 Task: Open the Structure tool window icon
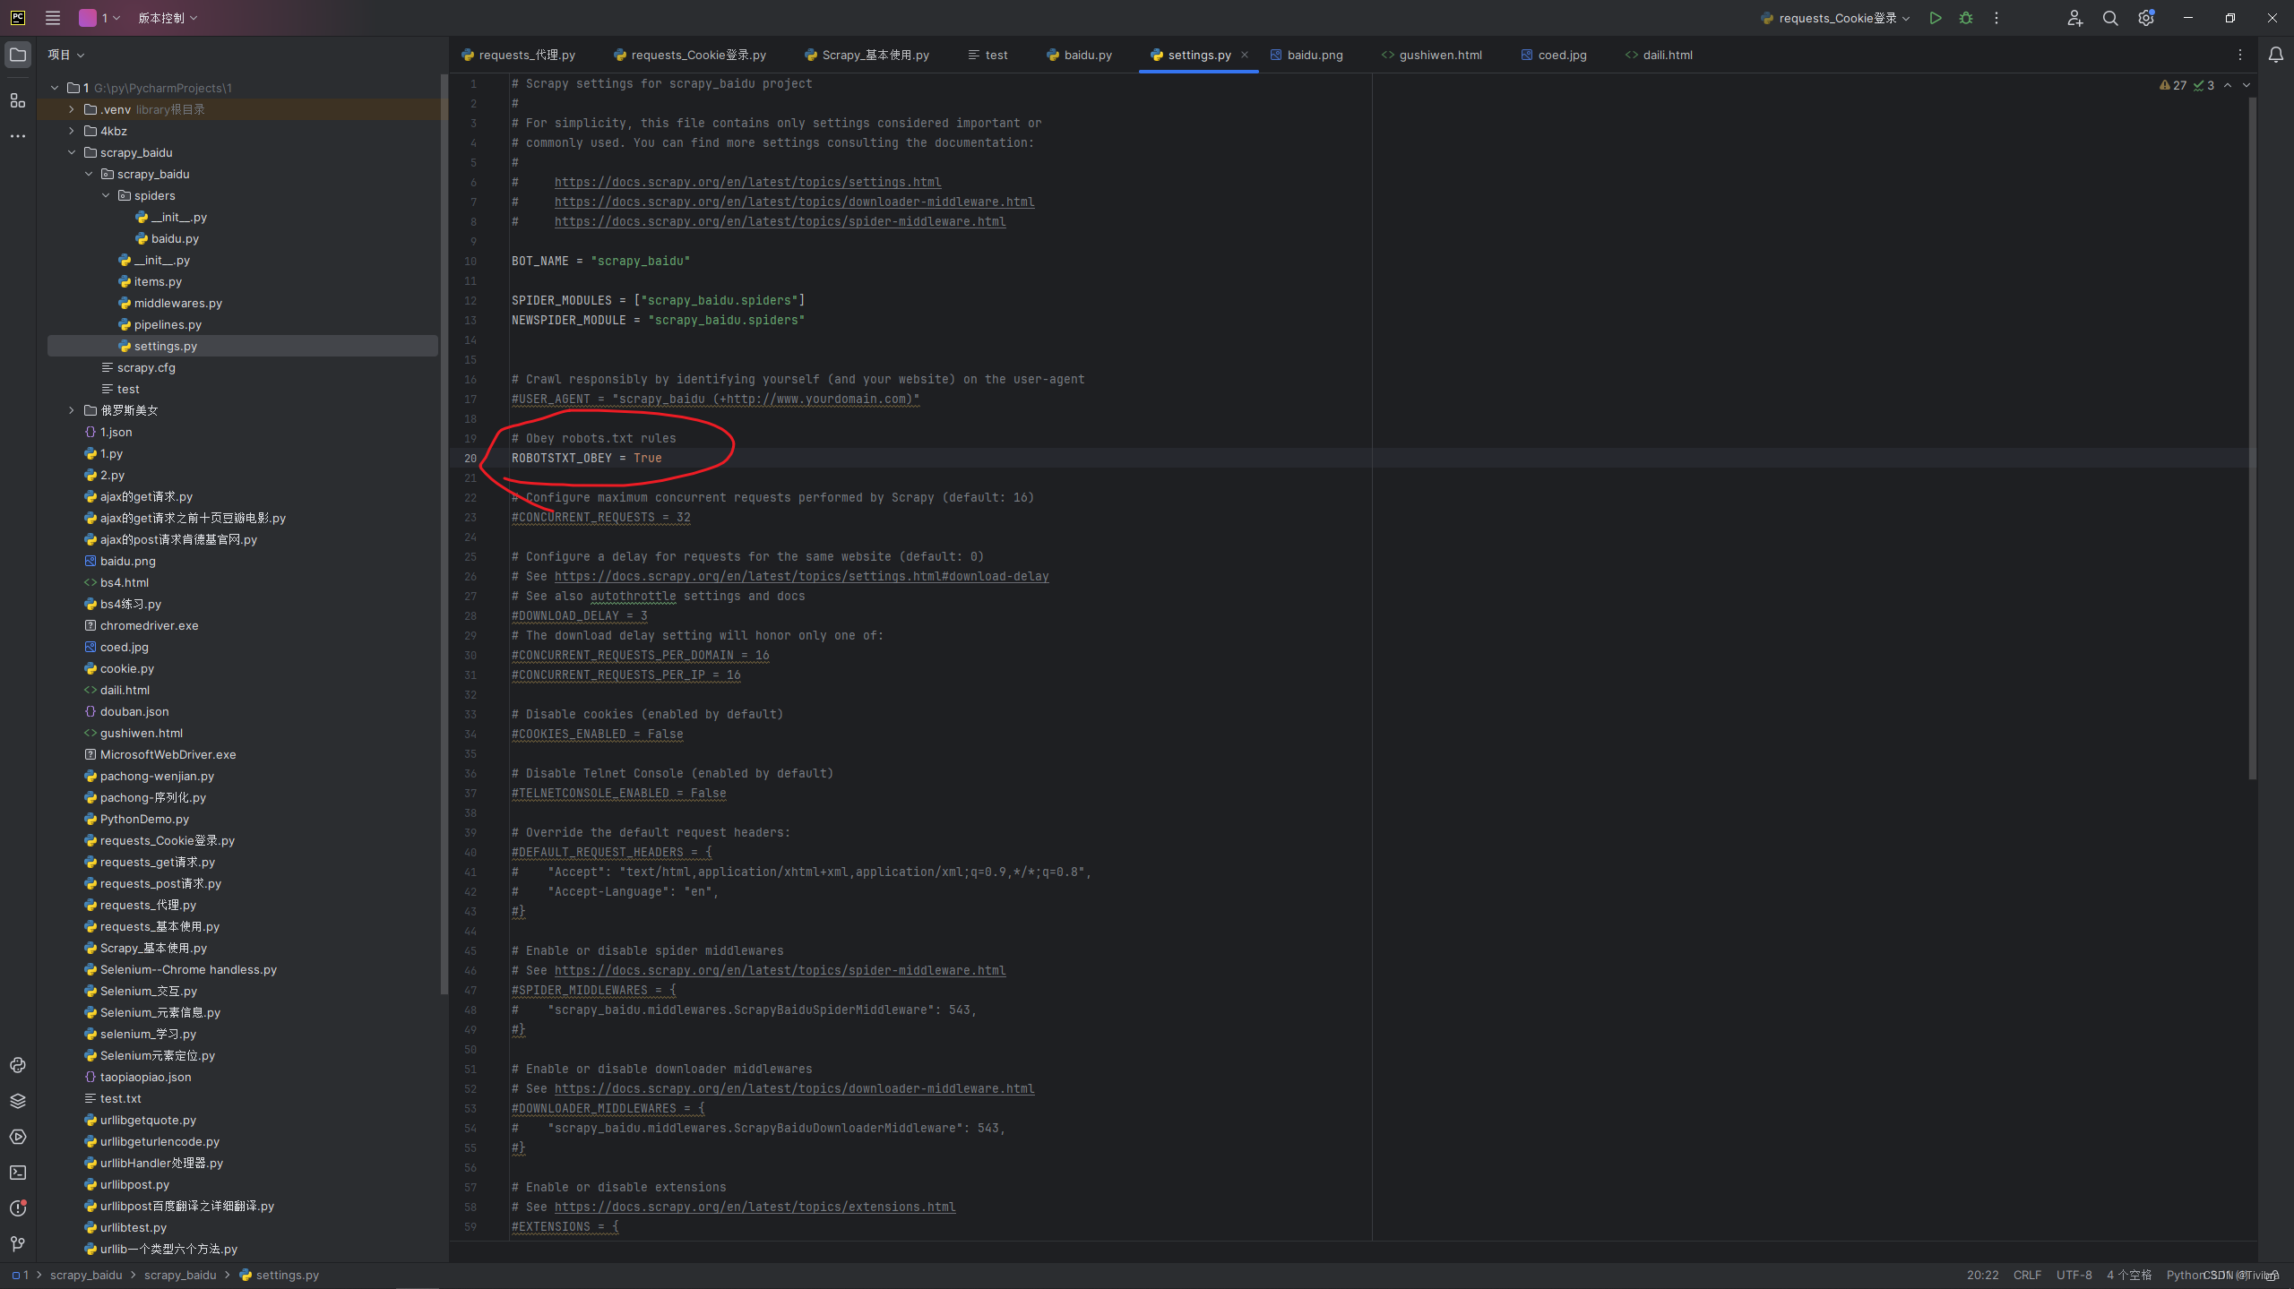[18, 100]
